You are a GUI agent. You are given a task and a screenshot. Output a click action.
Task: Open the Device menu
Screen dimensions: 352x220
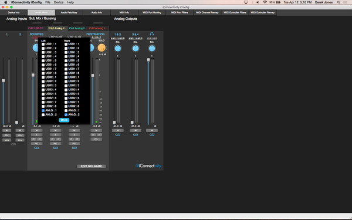tap(59, 2)
